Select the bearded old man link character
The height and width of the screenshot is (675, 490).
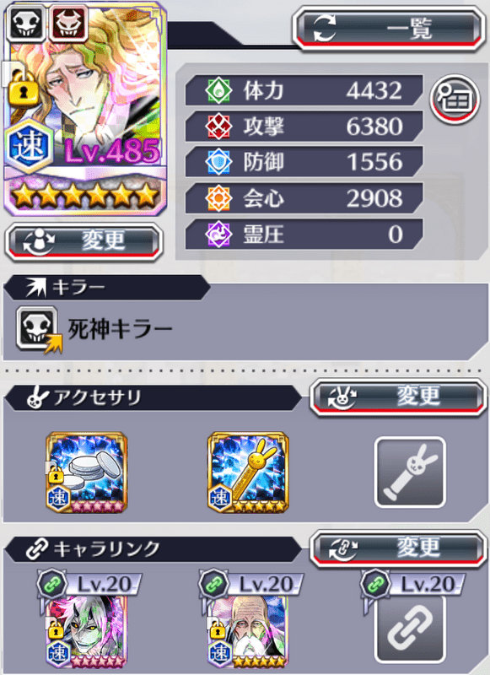coord(248,630)
